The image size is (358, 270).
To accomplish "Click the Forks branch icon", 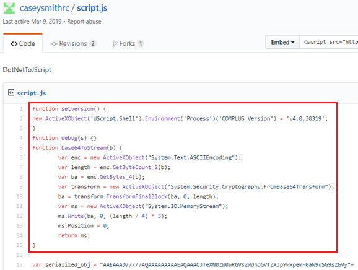I will tap(115, 43).
